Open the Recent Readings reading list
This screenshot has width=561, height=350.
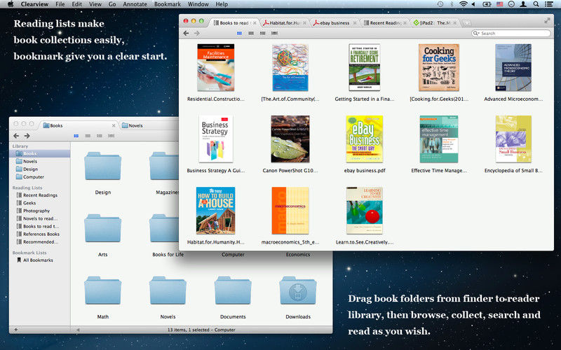(40, 195)
